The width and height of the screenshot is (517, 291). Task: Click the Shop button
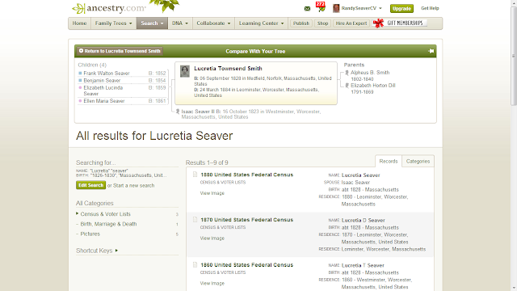coord(322,23)
